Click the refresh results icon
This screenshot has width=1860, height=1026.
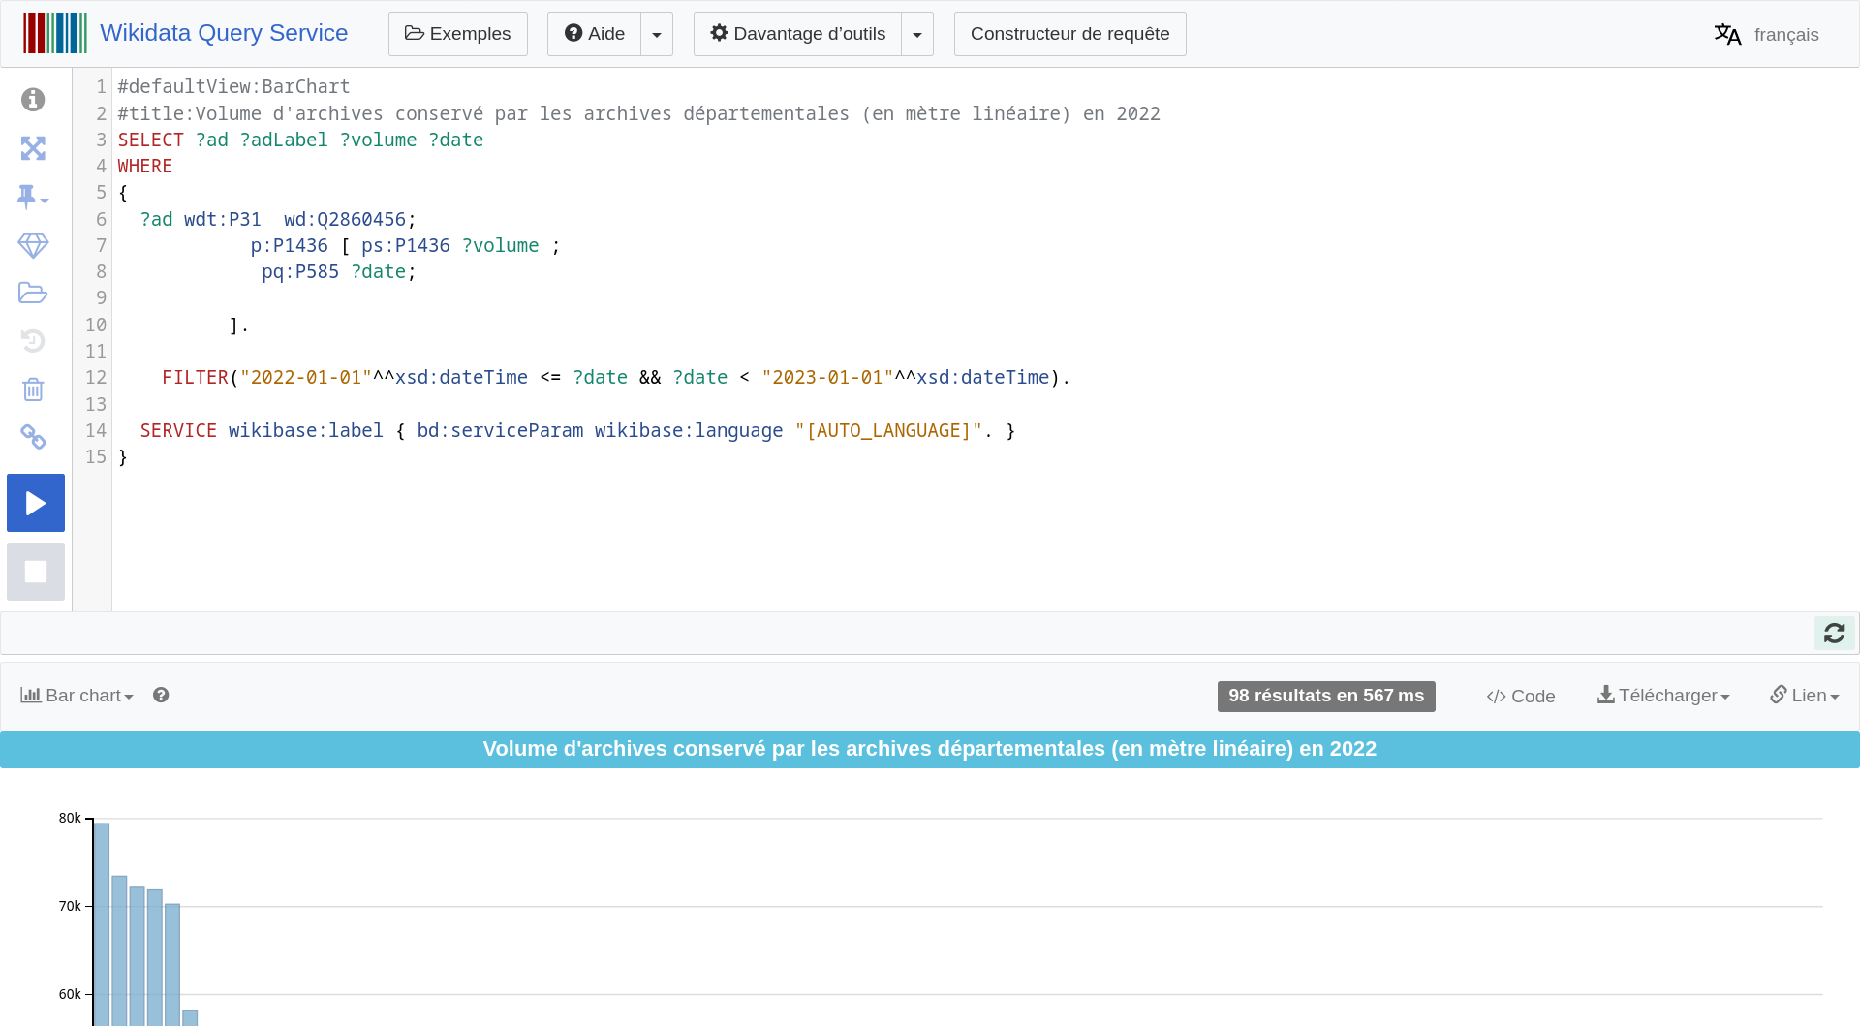pyautogui.click(x=1834, y=634)
